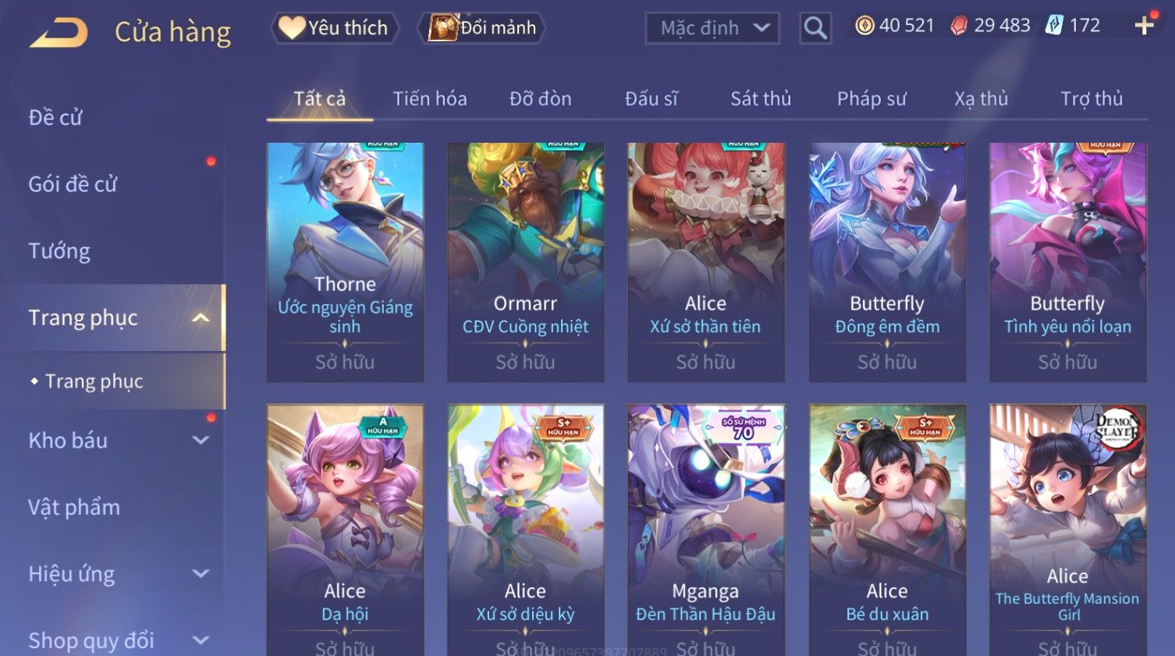Click the golden back arrow icon
Viewport: 1175px width, 656px height.
(x=59, y=33)
